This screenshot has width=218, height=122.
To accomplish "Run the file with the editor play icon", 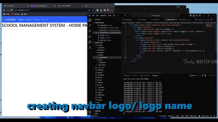I will (208, 20).
